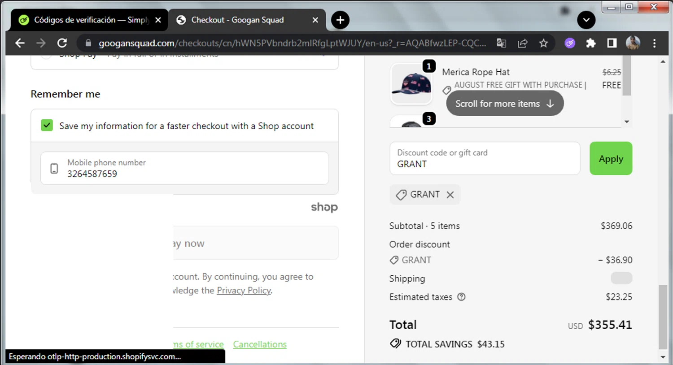Click the Pay now button
This screenshot has width=673, height=365.
(x=256, y=243)
